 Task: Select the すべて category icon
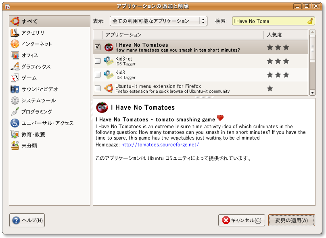point(15,21)
